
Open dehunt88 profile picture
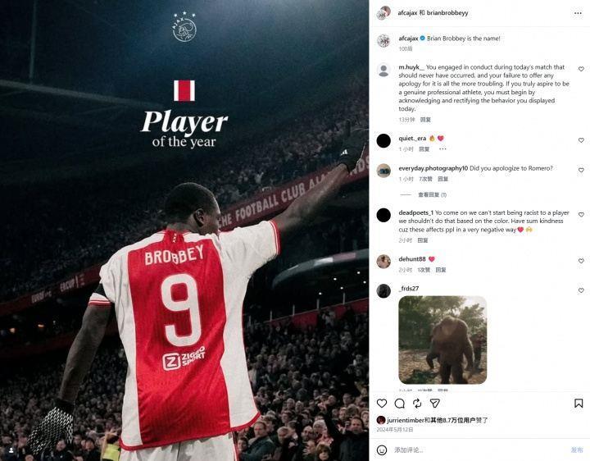[x=383, y=262]
